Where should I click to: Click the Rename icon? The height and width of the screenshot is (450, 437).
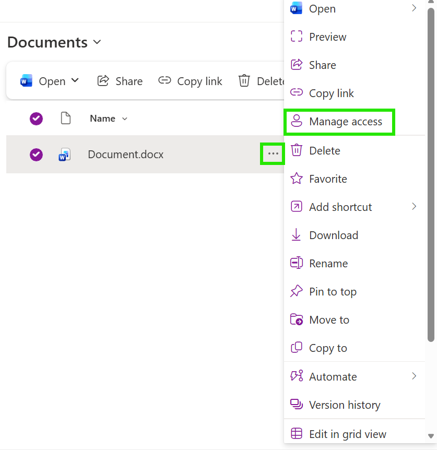click(x=297, y=263)
